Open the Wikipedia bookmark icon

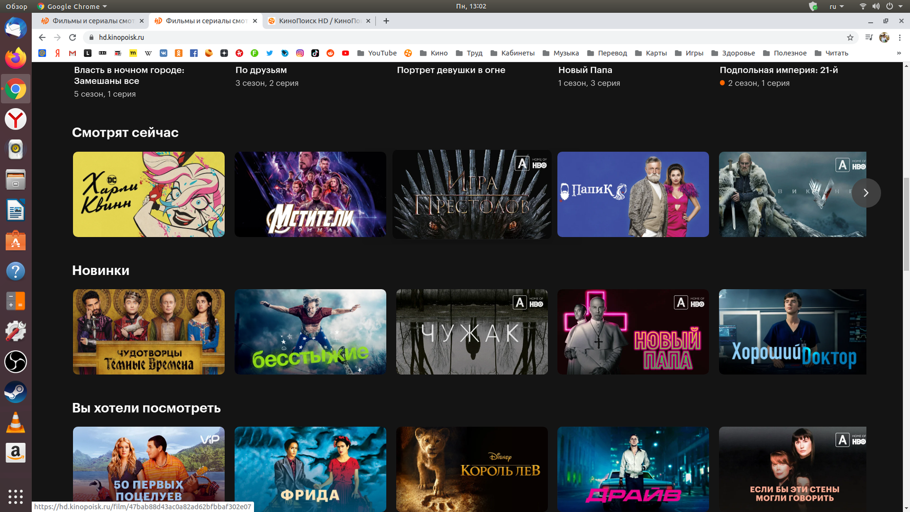click(x=149, y=53)
